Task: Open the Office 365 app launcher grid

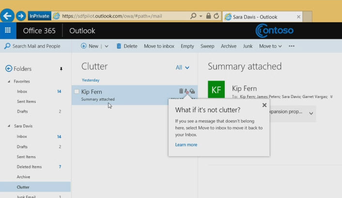Action: (x=8, y=31)
